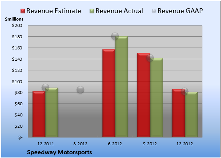Click the 'Speedway Motorsports' chart title
221x158 pixels.
coord(59,152)
